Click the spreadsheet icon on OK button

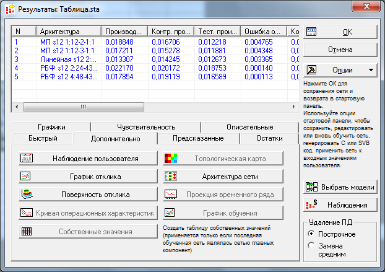tap(311, 32)
